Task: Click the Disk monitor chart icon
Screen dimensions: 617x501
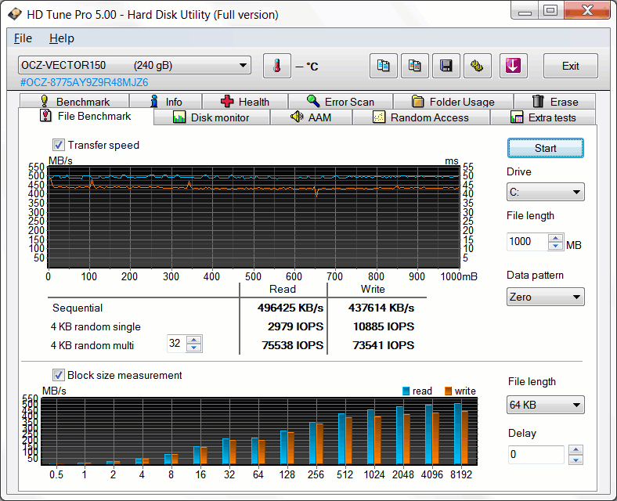Action: coord(179,117)
